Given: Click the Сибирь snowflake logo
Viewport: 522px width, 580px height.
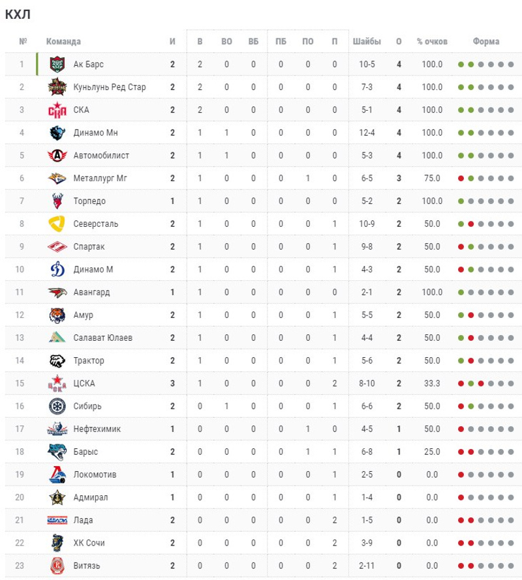Looking at the screenshot, I should coord(57,407).
